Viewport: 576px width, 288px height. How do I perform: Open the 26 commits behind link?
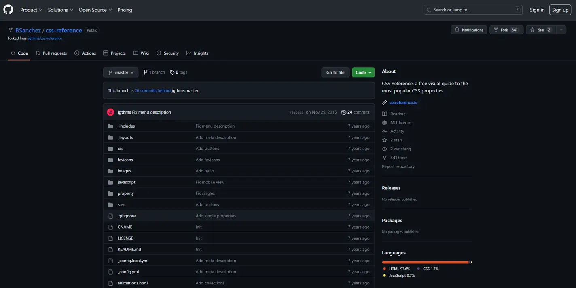click(152, 91)
